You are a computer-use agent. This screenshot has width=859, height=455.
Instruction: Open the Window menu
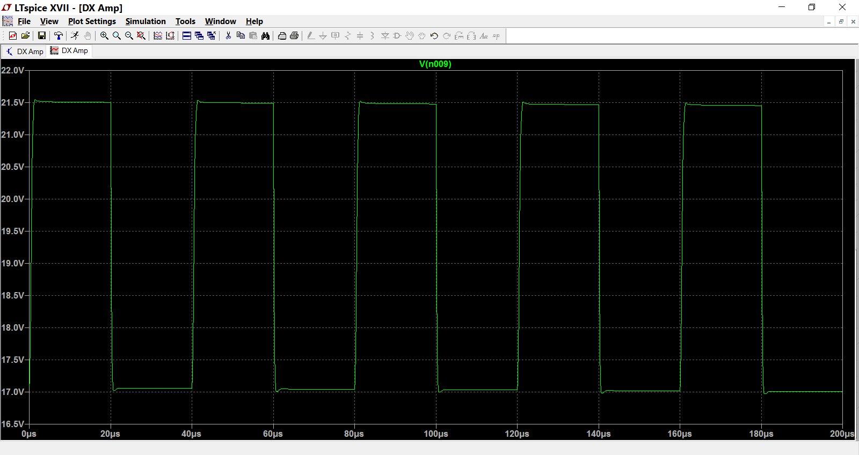coord(221,21)
